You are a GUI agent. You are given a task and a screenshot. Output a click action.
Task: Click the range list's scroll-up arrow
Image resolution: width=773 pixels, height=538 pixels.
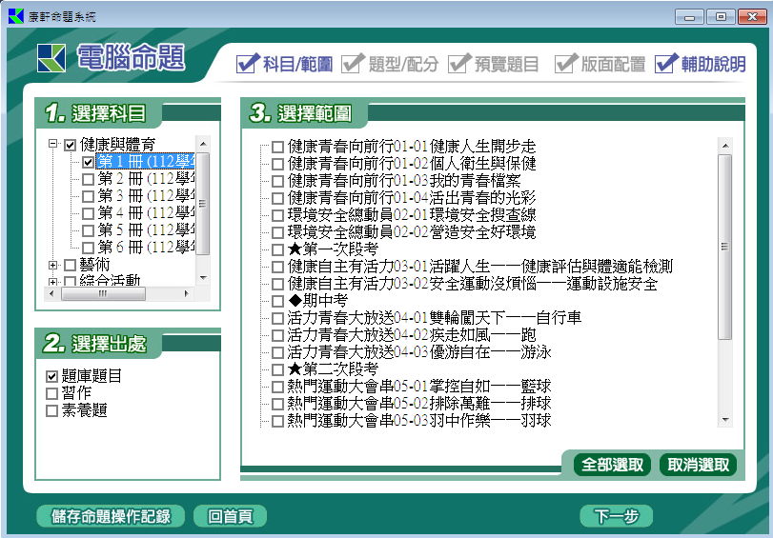pos(724,146)
